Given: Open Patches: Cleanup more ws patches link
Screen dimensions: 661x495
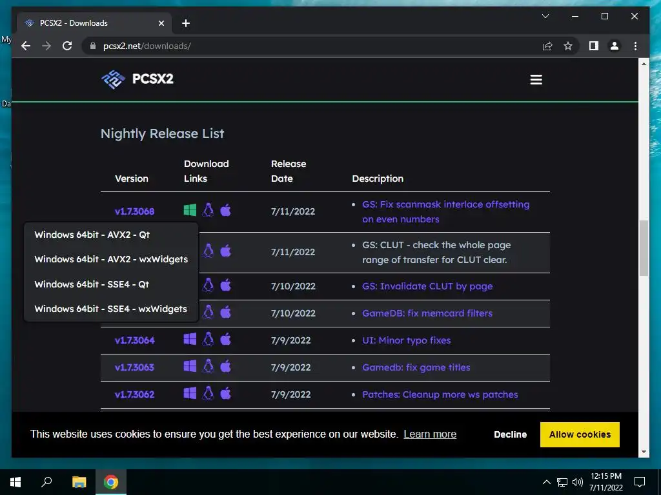Looking at the screenshot, I should (x=440, y=394).
